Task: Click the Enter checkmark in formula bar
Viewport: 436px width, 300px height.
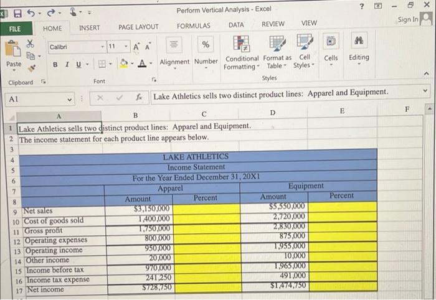Action: click(x=120, y=98)
